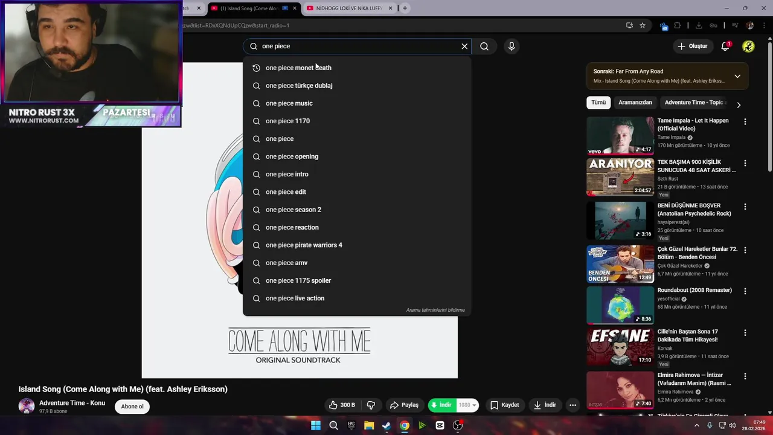
Task: Open options for TEK BAŞIMA 900 KİŞİLİK video
Action: coord(745,163)
